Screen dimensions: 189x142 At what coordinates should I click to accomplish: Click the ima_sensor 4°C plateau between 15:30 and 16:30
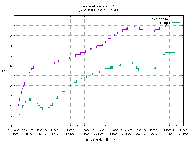click(x=42, y=66)
